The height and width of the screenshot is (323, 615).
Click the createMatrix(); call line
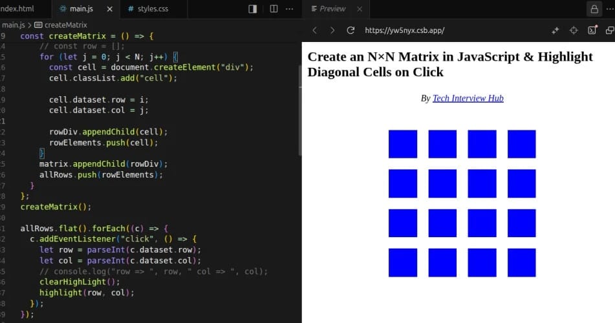coord(56,207)
